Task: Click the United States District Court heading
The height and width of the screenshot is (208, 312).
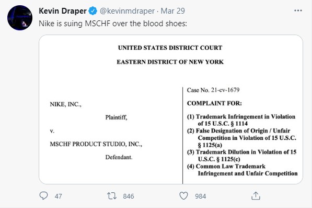Action: click(x=170, y=48)
